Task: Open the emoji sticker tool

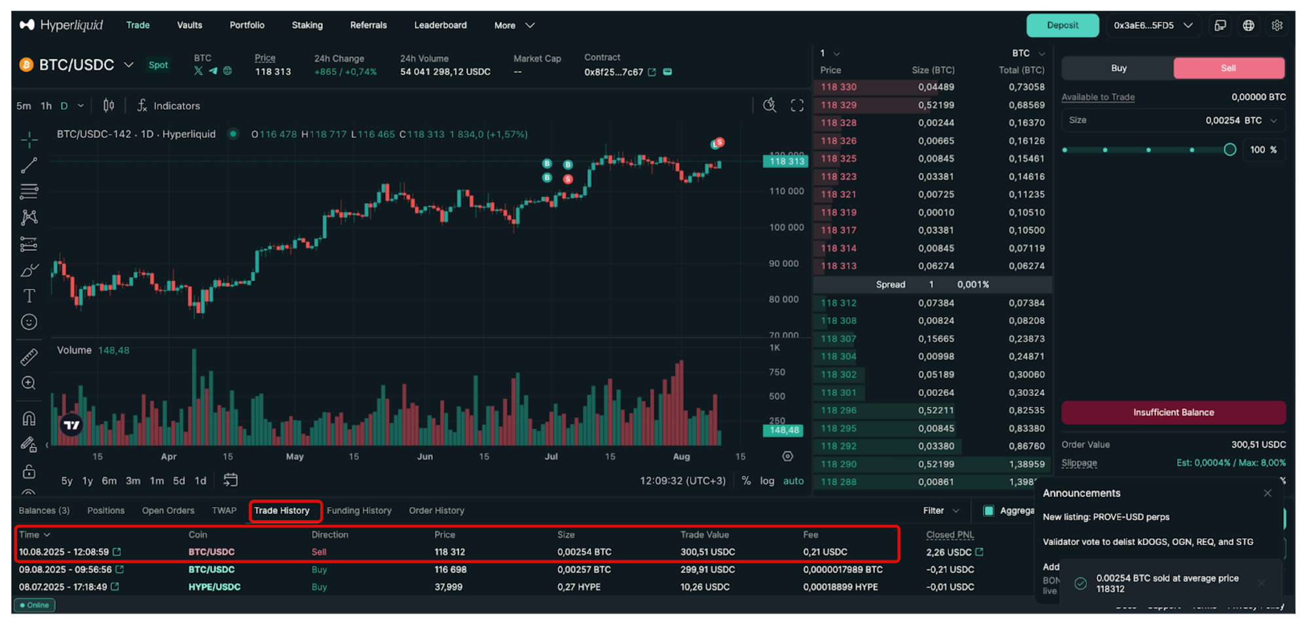Action: click(x=29, y=322)
